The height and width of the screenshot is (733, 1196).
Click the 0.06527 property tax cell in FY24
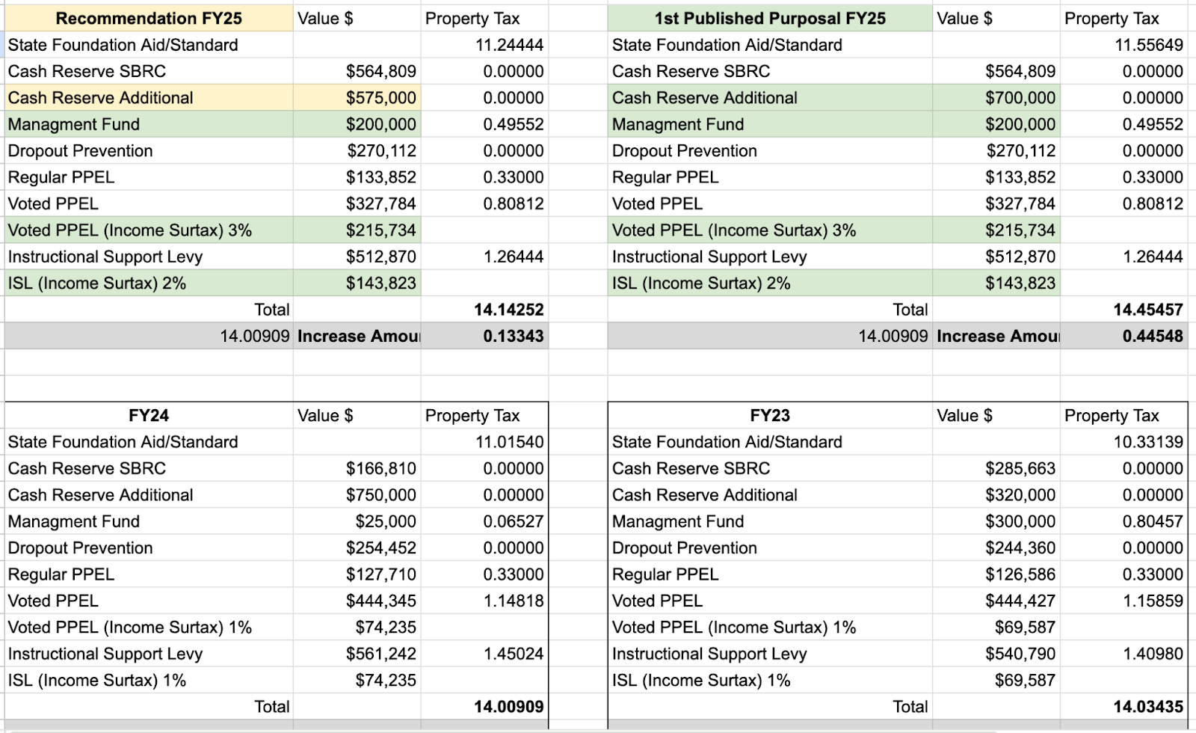click(x=484, y=521)
